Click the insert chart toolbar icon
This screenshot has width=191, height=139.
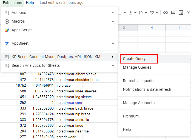click(x=181, y=13)
